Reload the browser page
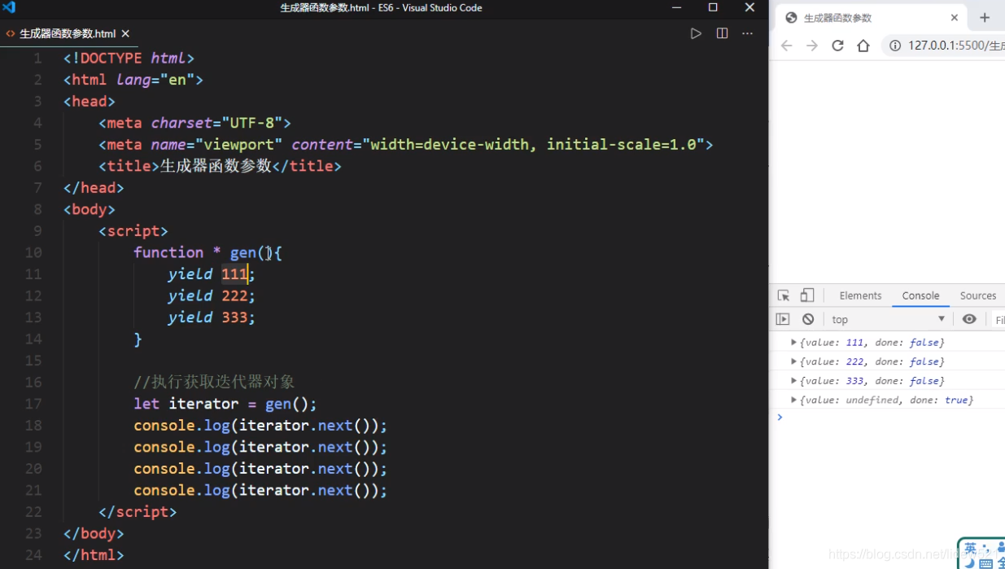The width and height of the screenshot is (1005, 569). (x=837, y=46)
